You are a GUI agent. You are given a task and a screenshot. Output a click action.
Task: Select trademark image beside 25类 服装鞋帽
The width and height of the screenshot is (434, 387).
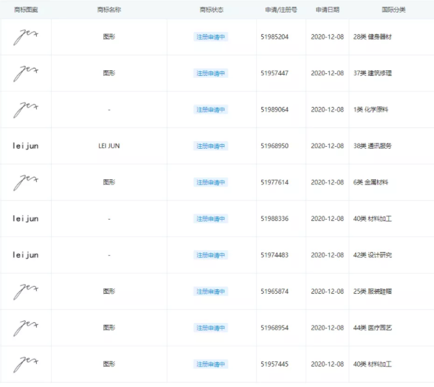tap(26, 291)
